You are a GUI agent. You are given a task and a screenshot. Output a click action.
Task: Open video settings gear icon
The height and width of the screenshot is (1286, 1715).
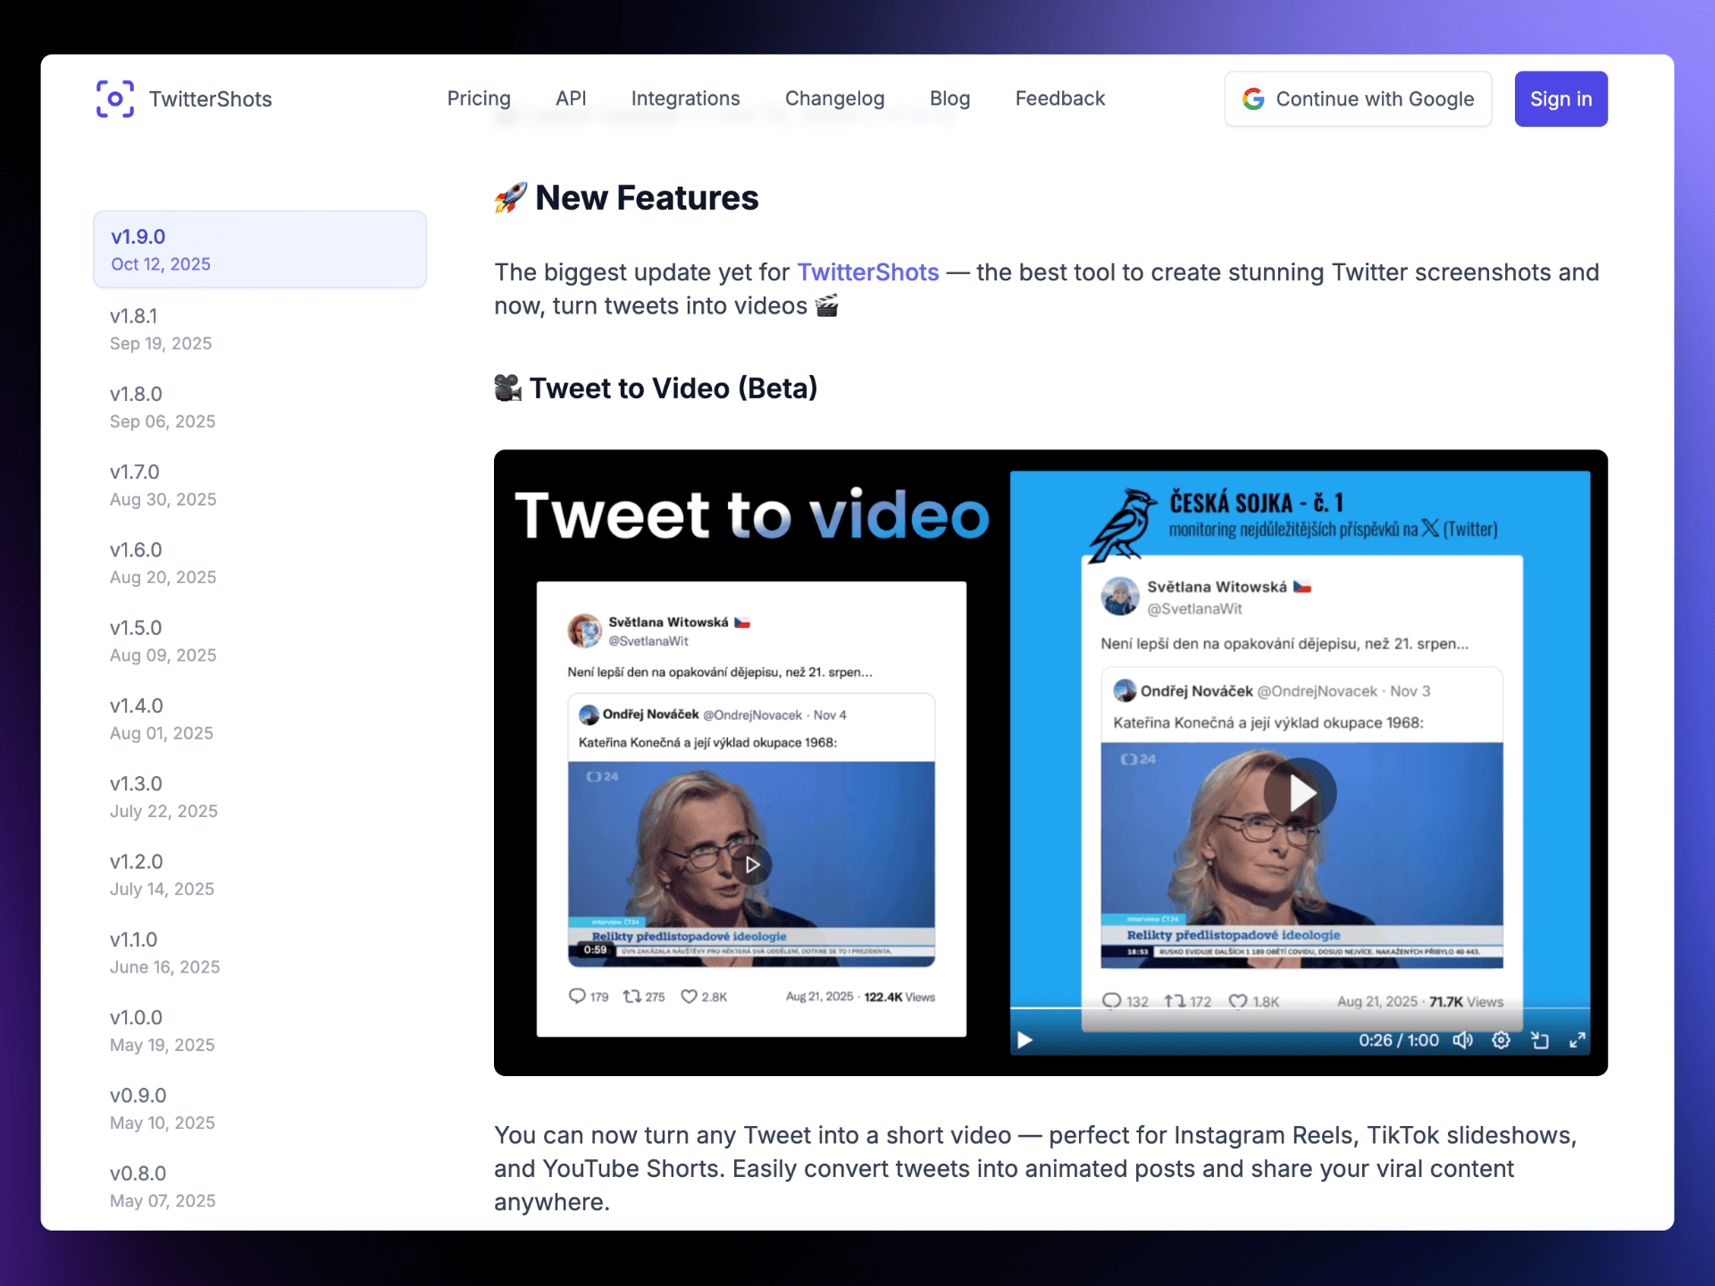point(1502,1040)
